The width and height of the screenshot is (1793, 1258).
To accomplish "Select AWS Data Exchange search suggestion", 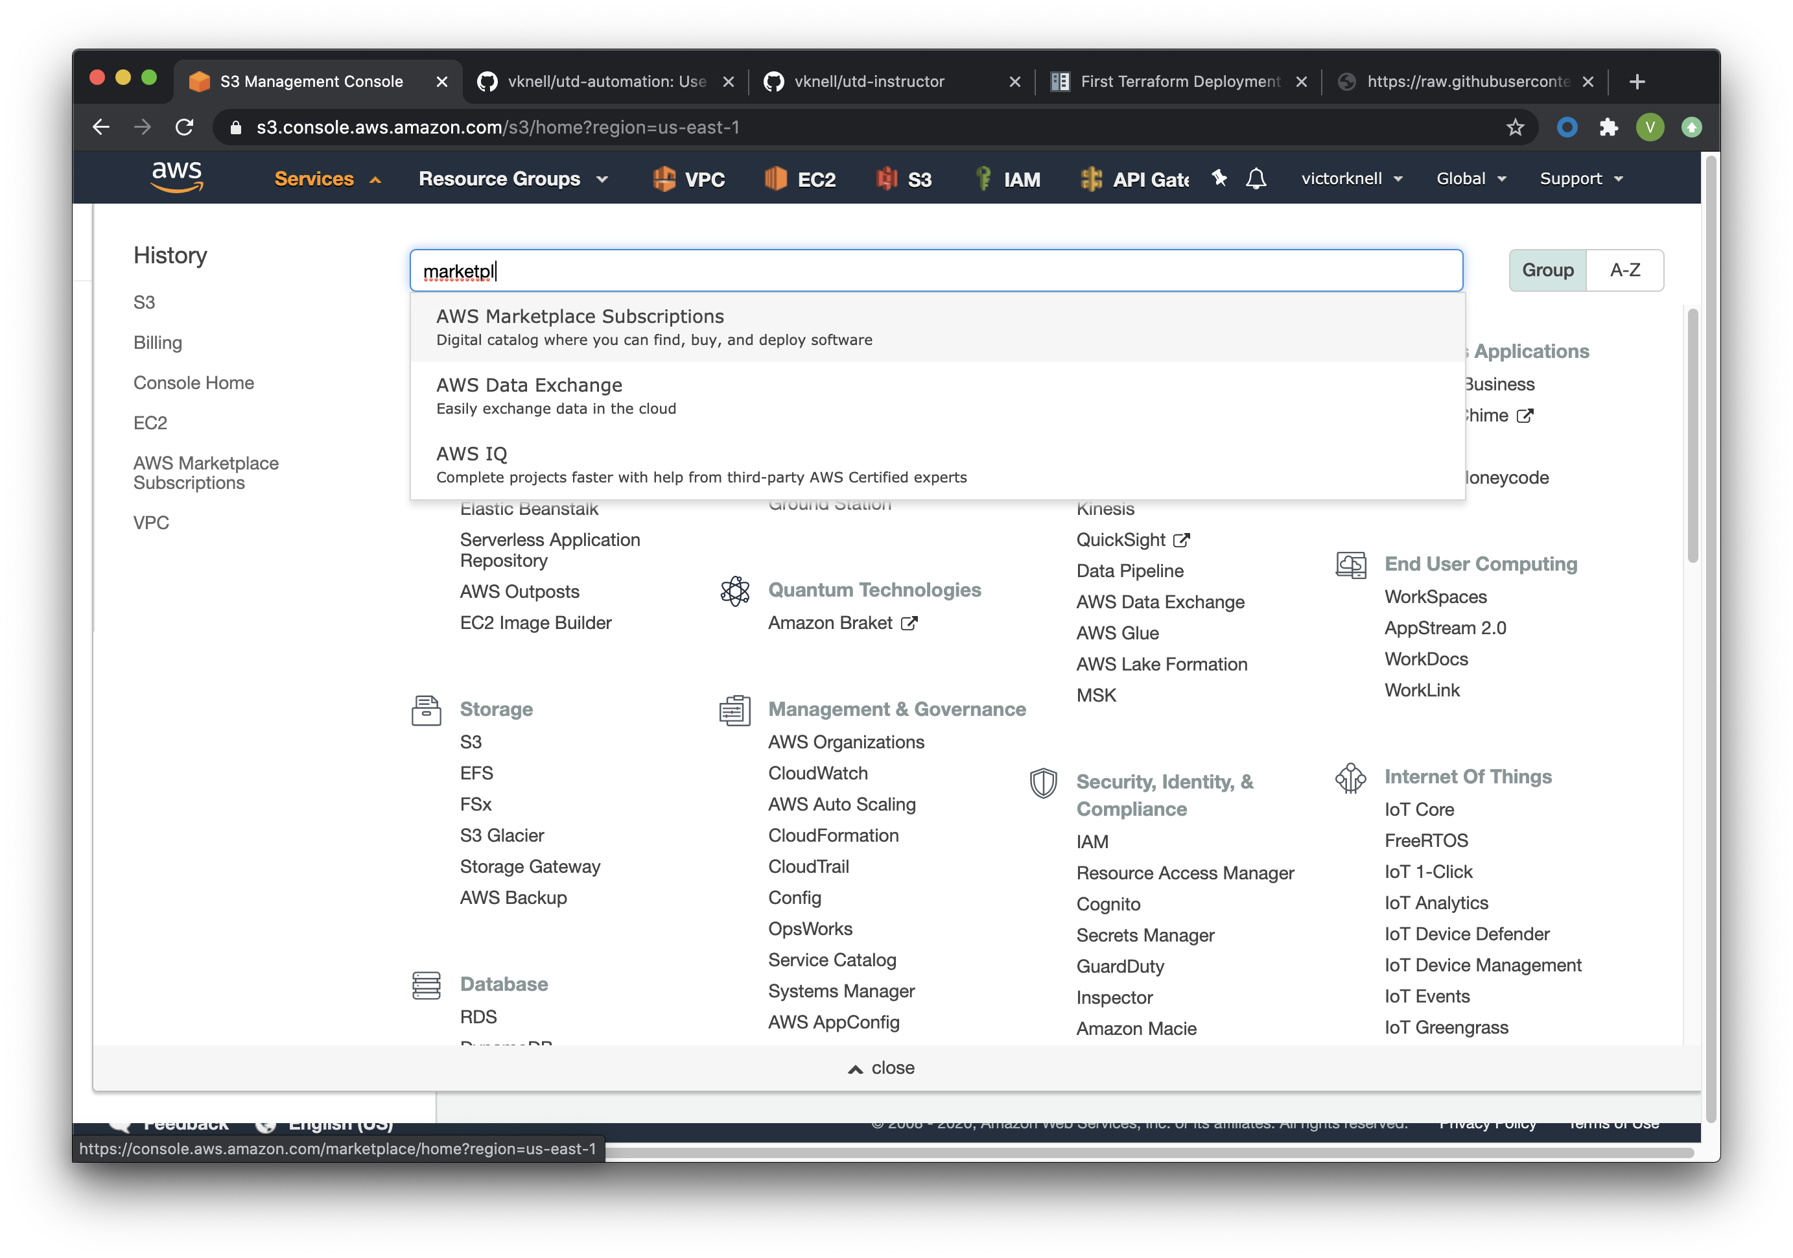I will tap(937, 396).
